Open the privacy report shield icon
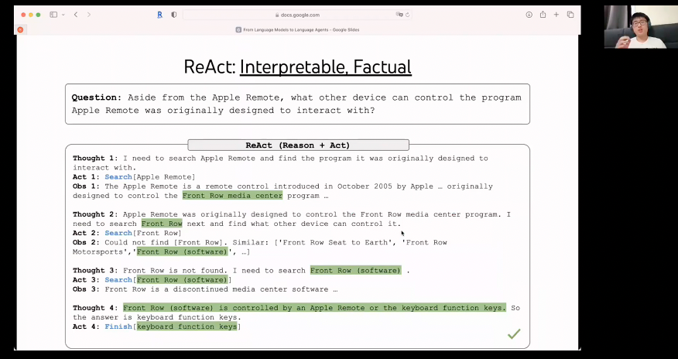 (174, 15)
